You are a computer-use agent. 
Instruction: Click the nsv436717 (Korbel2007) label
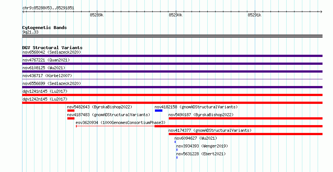pyautogui.click(x=47, y=76)
